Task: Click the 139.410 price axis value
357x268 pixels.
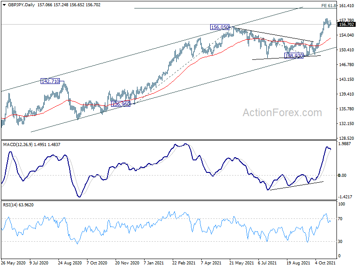Action: pyautogui.click(x=347, y=94)
